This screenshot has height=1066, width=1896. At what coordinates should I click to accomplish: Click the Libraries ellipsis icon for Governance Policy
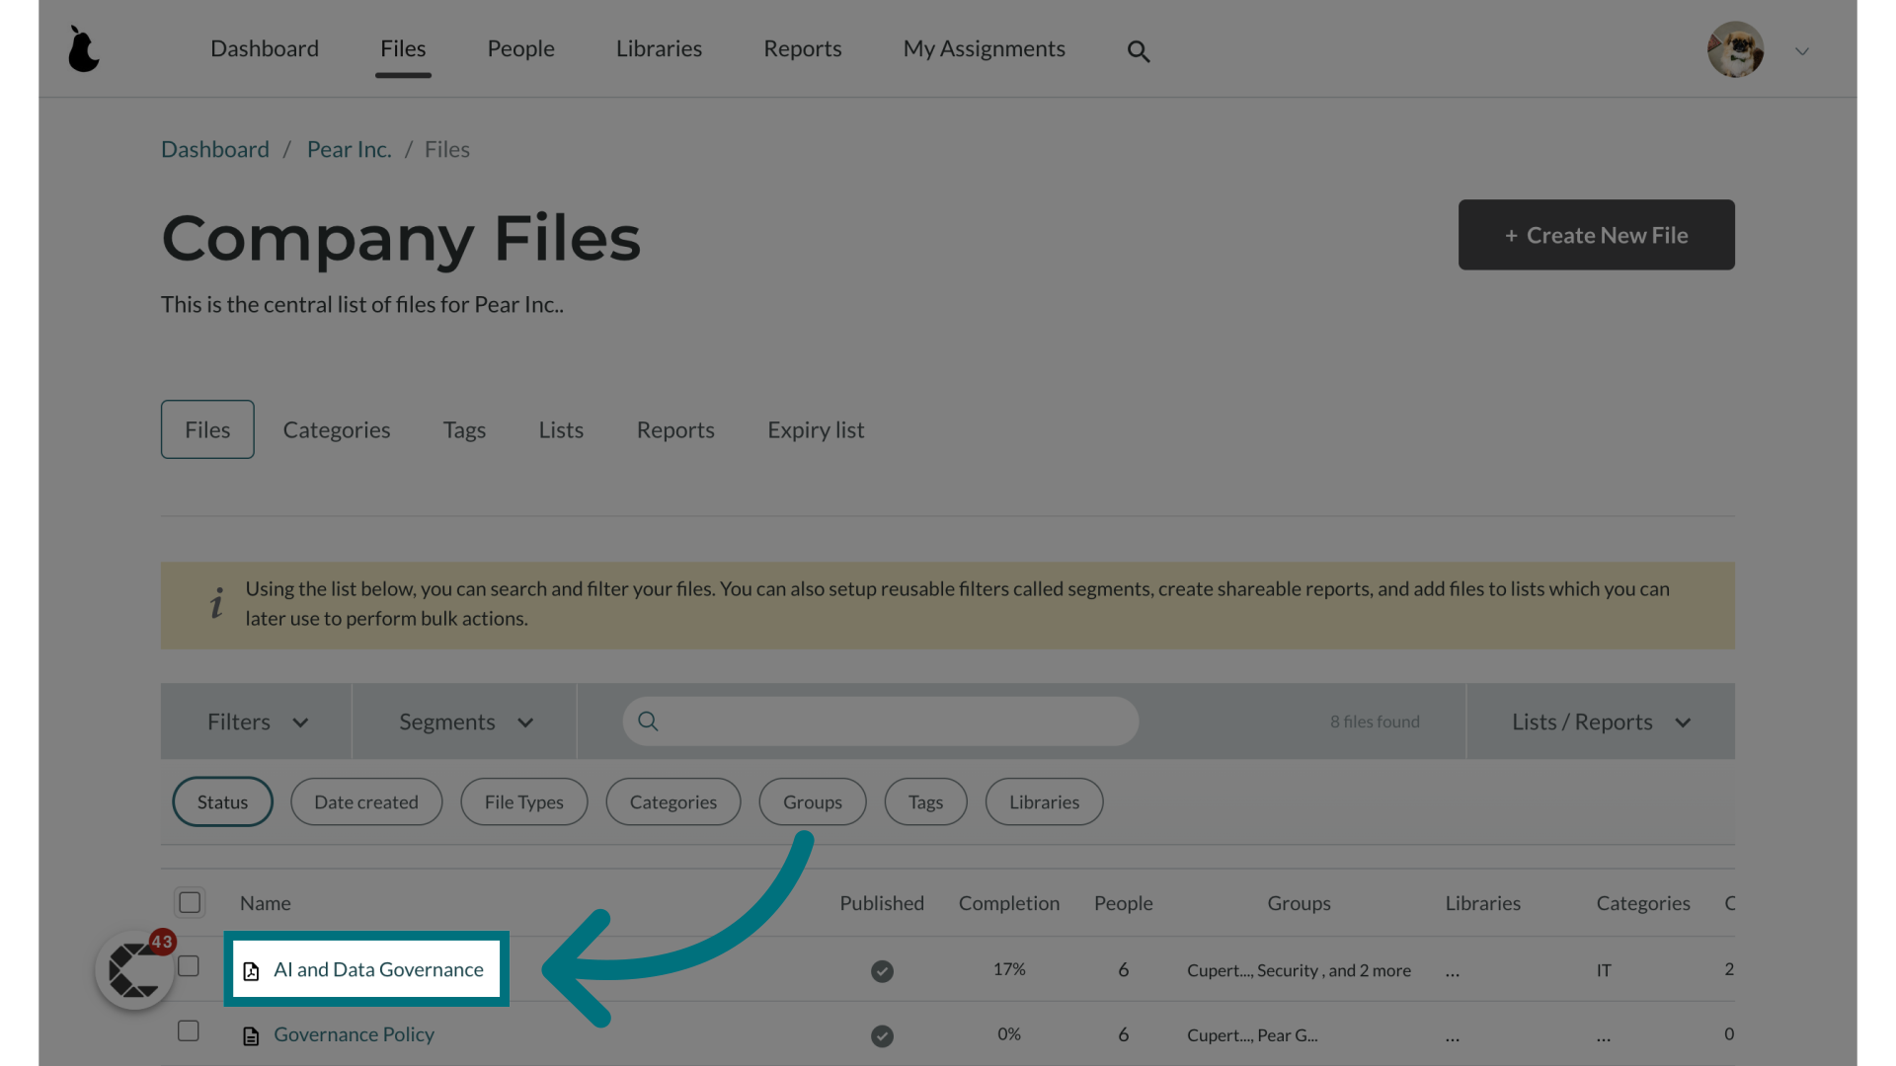[x=1452, y=1034]
